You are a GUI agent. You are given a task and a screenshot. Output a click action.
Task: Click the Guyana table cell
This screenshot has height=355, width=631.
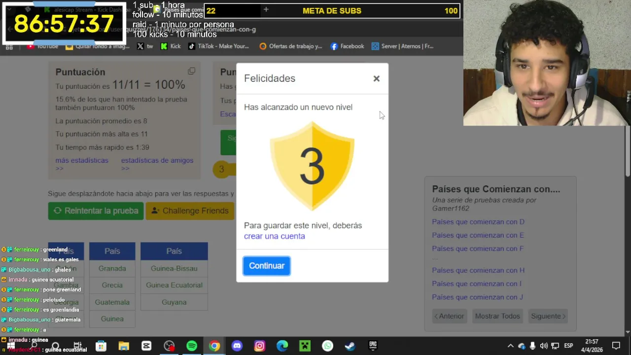[174, 302]
